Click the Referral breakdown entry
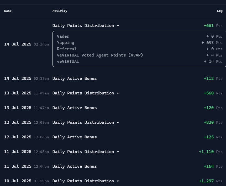Image resolution: width=226 pixels, height=186 pixels. (67, 49)
